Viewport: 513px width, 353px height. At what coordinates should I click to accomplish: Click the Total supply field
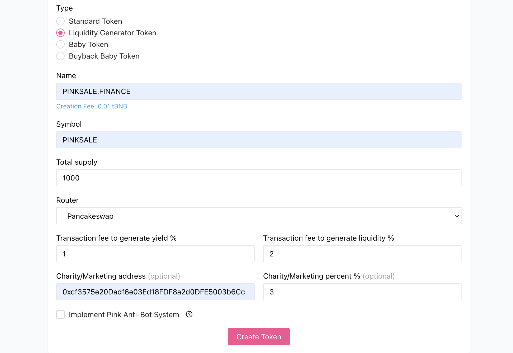[x=259, y=178]
